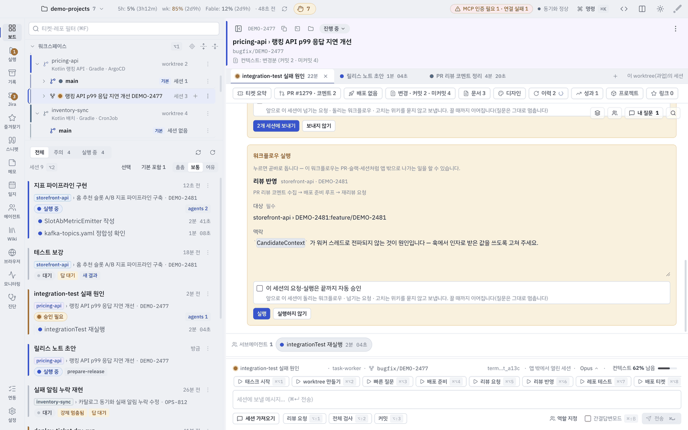Switch to the 릴리스 노트 초안 session tab
The width and height of the screenshot is (688, 430).
[374, 76]
